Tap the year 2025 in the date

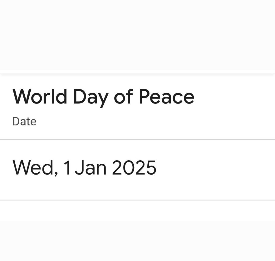click(x=134, y=168)
